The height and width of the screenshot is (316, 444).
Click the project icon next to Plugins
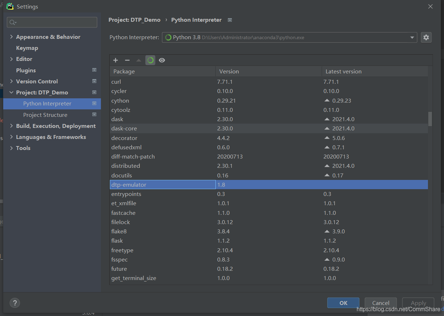[x=95, y=70]
